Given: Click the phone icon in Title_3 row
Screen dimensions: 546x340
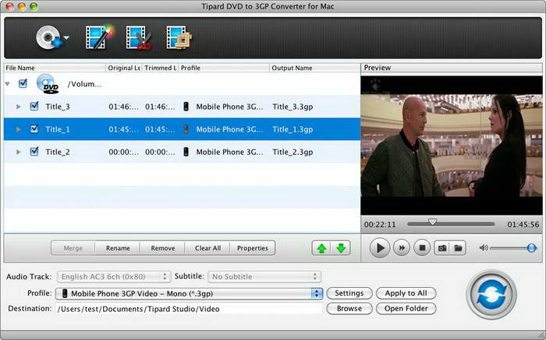Looking at the screenshot, I should [x=186, y=107].
